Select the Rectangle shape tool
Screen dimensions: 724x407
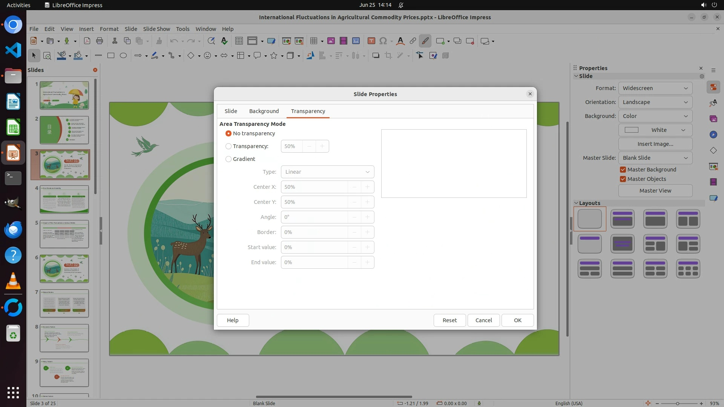[x=111, y=56]
